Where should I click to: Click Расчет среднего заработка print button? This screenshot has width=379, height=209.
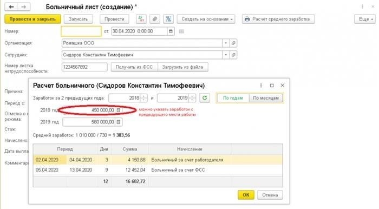click(x=278, y=19)
